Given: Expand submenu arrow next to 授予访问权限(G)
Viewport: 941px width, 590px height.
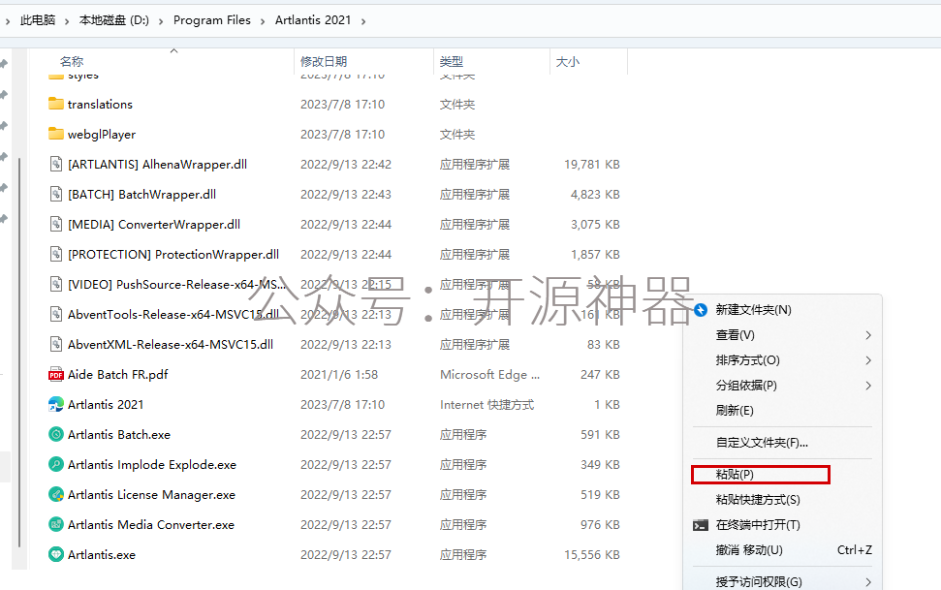Looking at the screenshot, I should coord(867,581).
